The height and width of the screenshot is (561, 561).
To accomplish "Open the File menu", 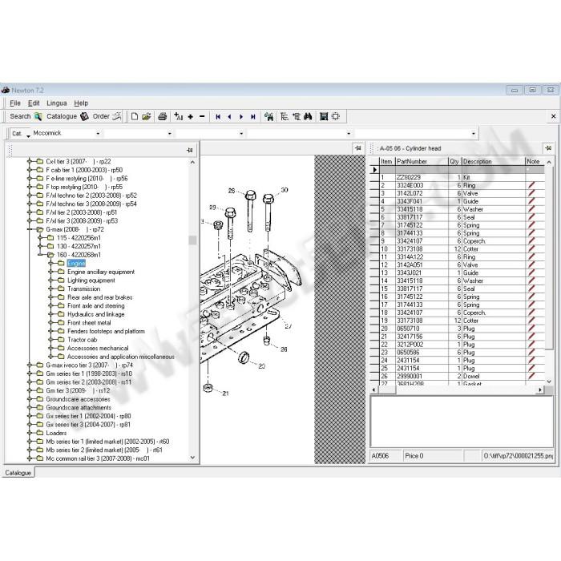I will [15, 103].
